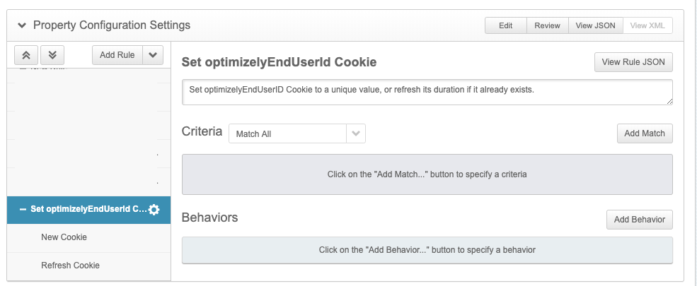
Task: Select the Refresh Cookie child rule
Action: coord(71,266)
